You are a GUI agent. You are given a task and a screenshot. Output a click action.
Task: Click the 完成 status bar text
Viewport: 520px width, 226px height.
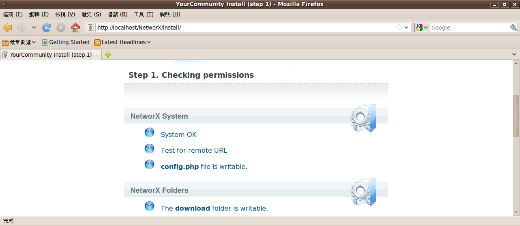[8, 221]
